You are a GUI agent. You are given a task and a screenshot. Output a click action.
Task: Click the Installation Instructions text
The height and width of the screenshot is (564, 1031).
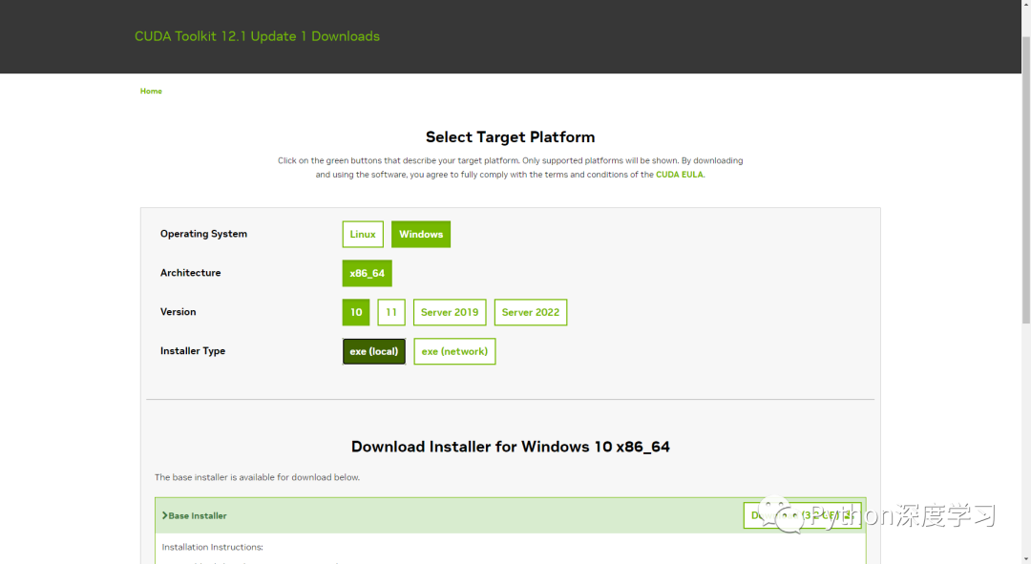212,547
